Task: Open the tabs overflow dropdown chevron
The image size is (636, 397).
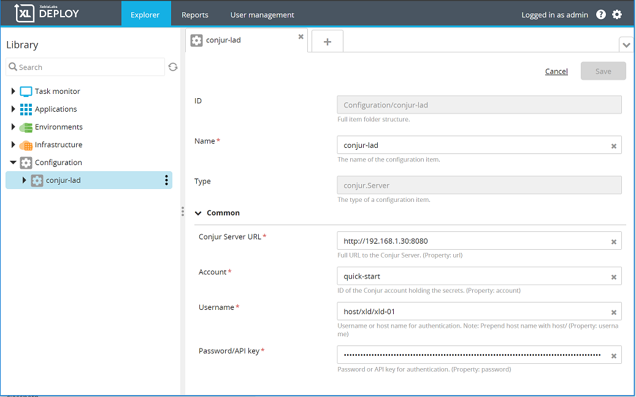Action: click(626, 45)
